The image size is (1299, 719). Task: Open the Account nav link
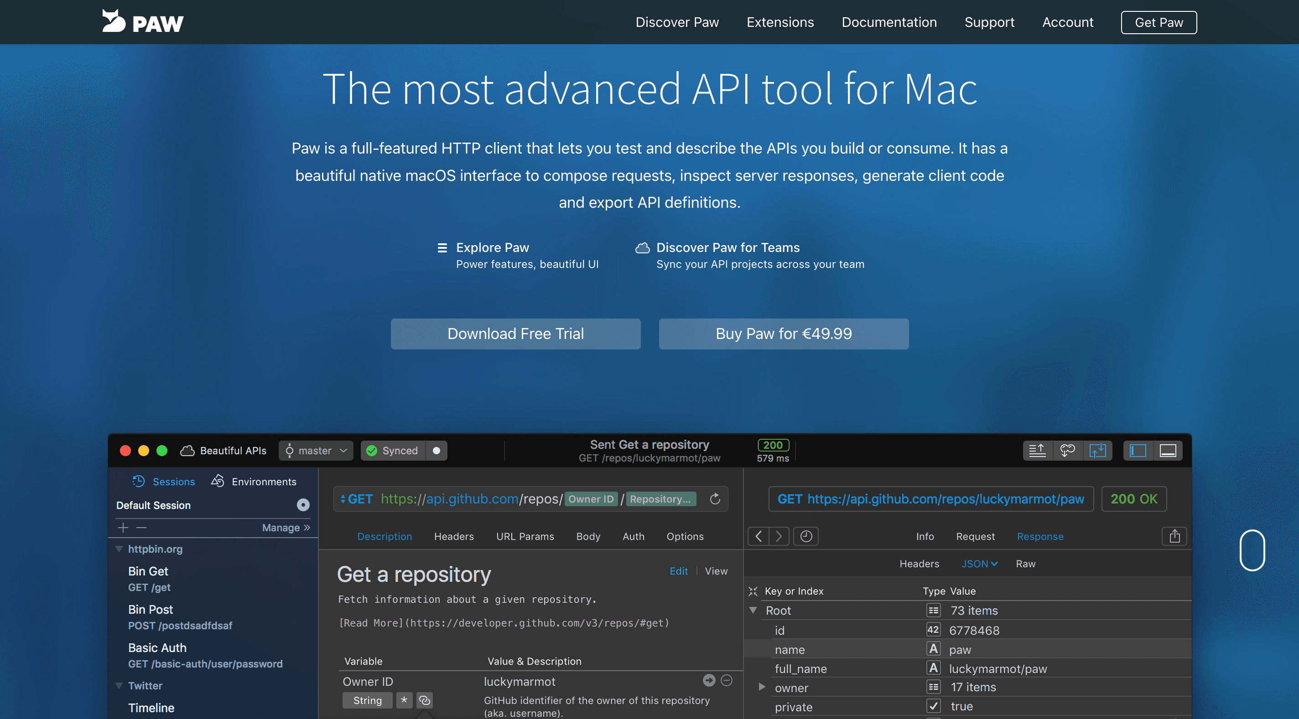(1068, 22)
